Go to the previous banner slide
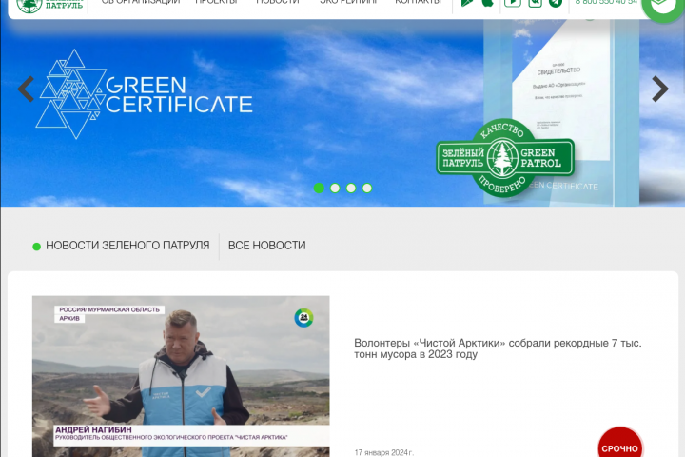The image size is (685, 457). 26,89
